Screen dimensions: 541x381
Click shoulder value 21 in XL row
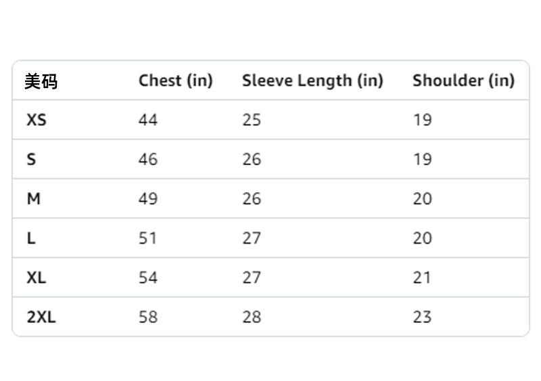coord(422,277)
